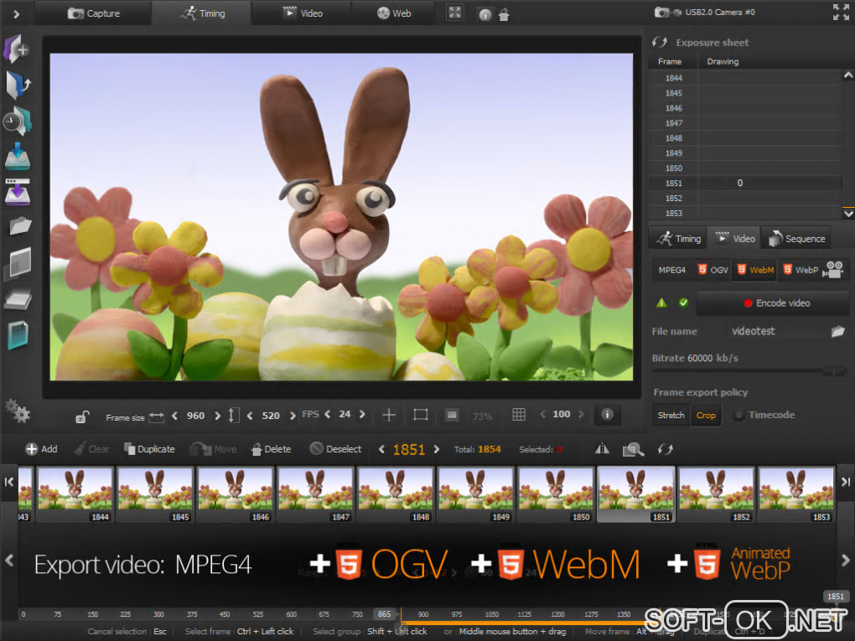Click the crosshair icon below the preview
855x641 pixels.
(389, 415)
